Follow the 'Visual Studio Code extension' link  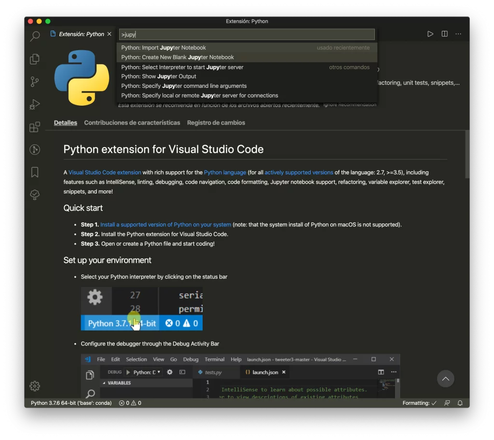pos(105,172)
